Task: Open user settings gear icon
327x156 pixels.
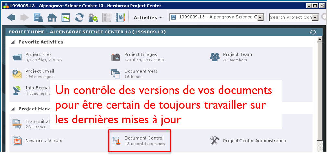Action: [x=93, y=18]
